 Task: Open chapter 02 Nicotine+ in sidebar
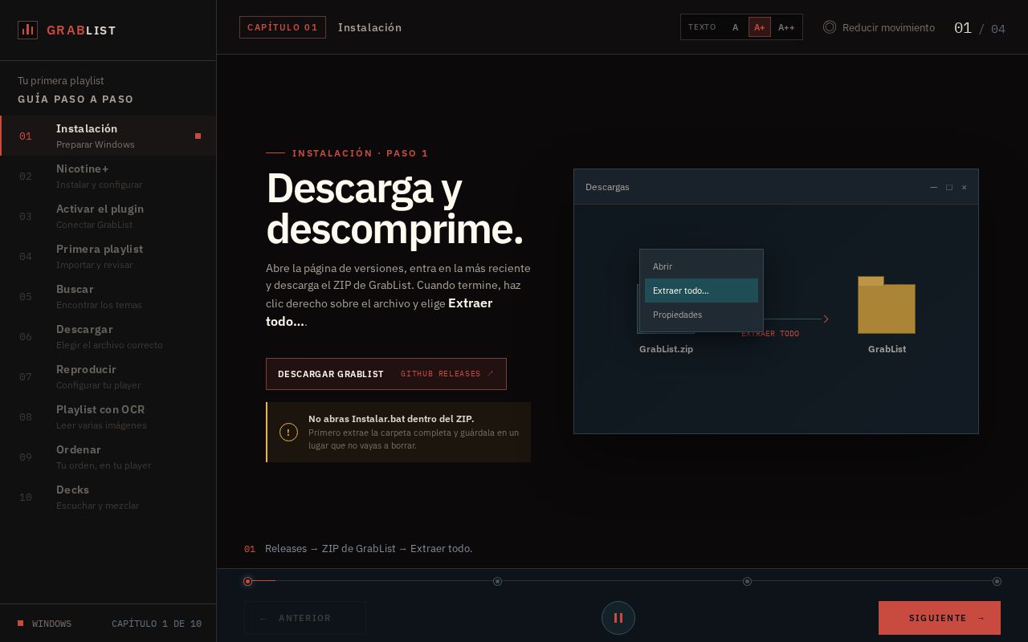[108, 176]
